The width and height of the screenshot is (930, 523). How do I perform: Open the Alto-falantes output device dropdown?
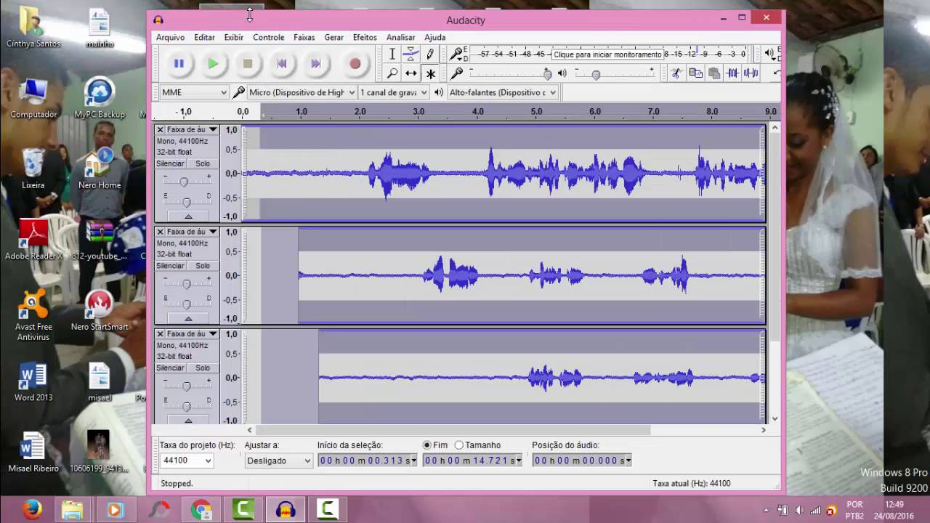point(501,92)
